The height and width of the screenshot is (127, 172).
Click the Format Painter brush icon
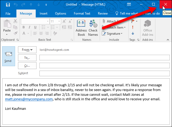tap(15, 33)
